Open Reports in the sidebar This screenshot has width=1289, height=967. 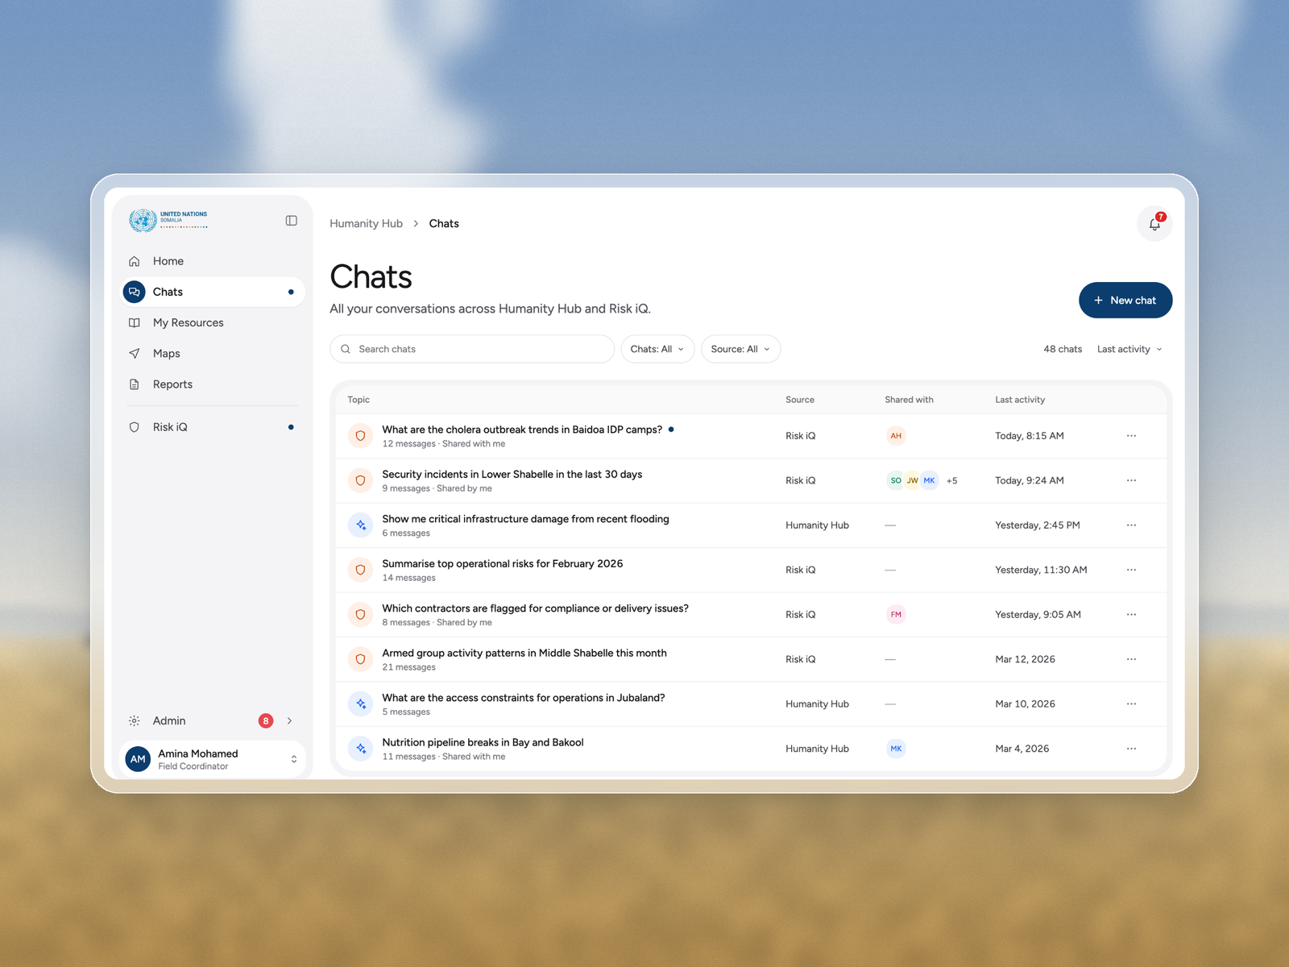(213, 384)
